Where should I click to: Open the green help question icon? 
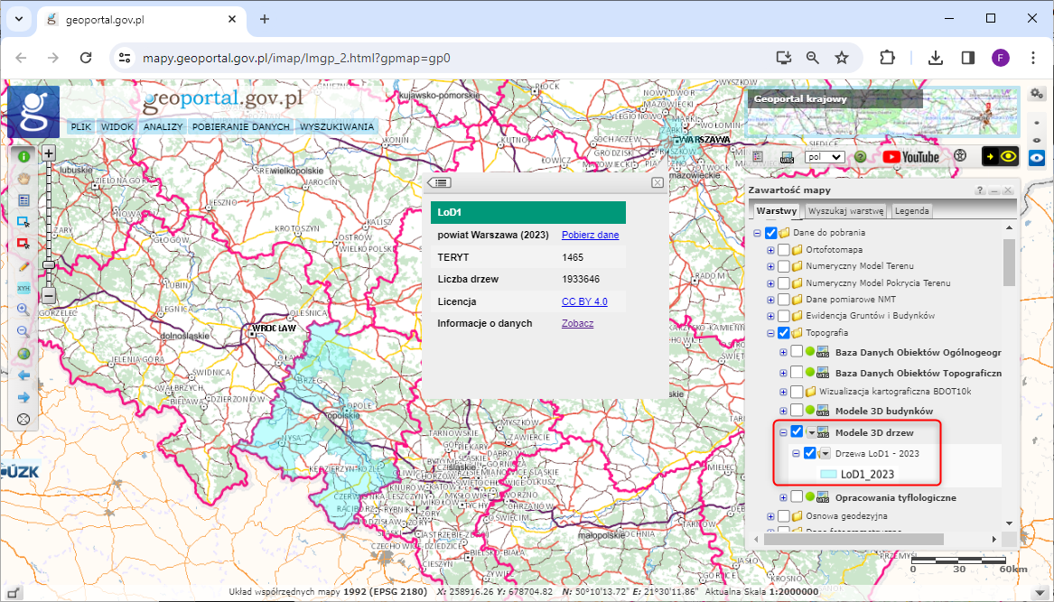[861, 156]
